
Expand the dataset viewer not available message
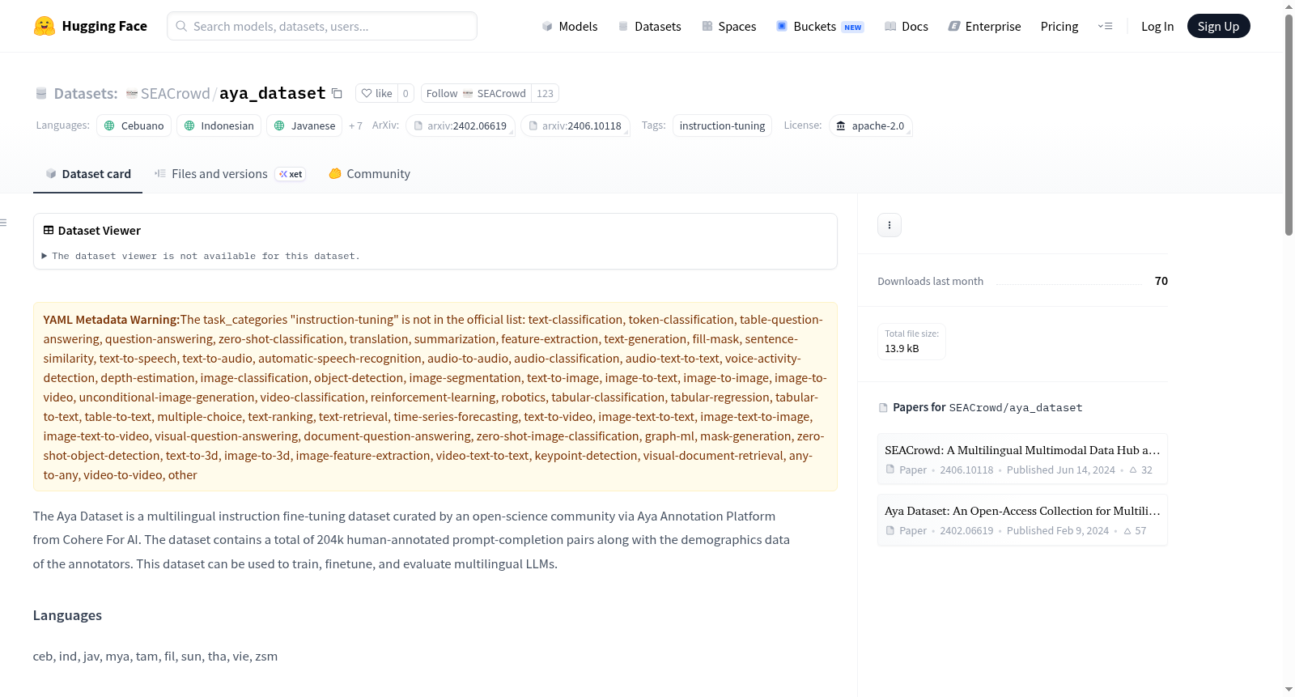pos(201,256)
